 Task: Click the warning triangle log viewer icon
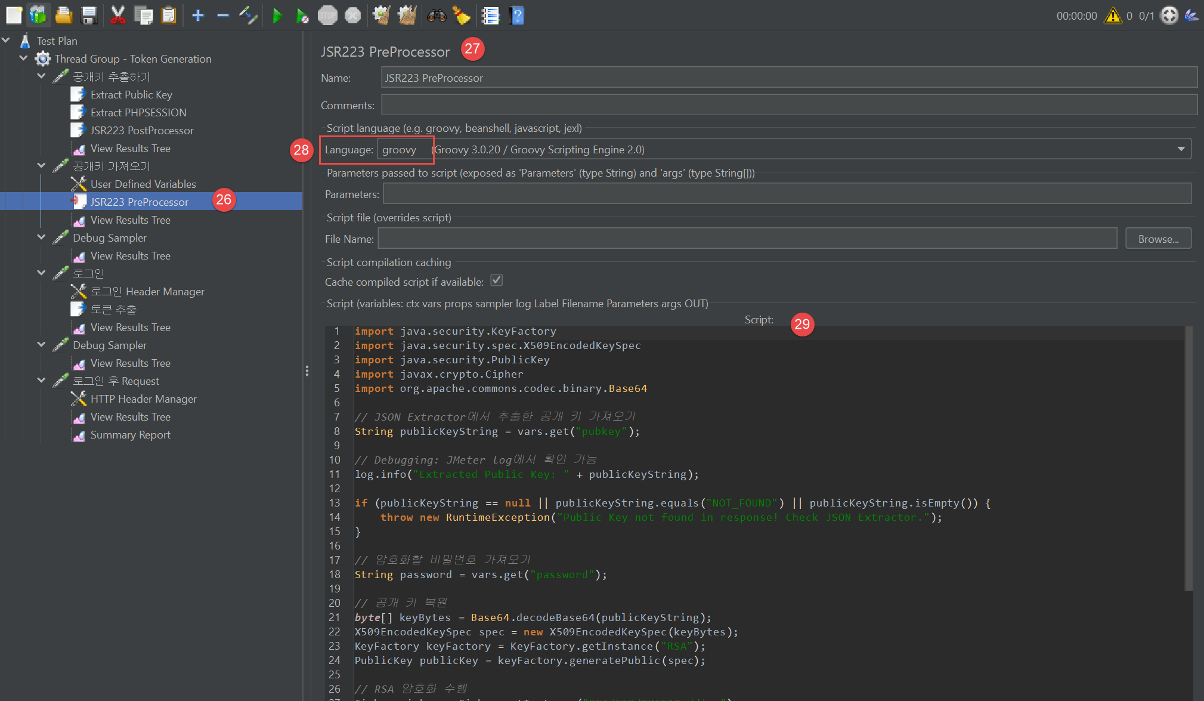point(1112,16)
